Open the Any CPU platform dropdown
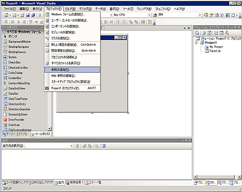Image resolution: width=242 pixels, height=192 pixels. [150, 15]
